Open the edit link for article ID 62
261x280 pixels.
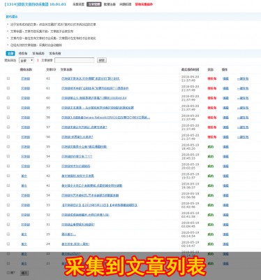click(225, 78)
